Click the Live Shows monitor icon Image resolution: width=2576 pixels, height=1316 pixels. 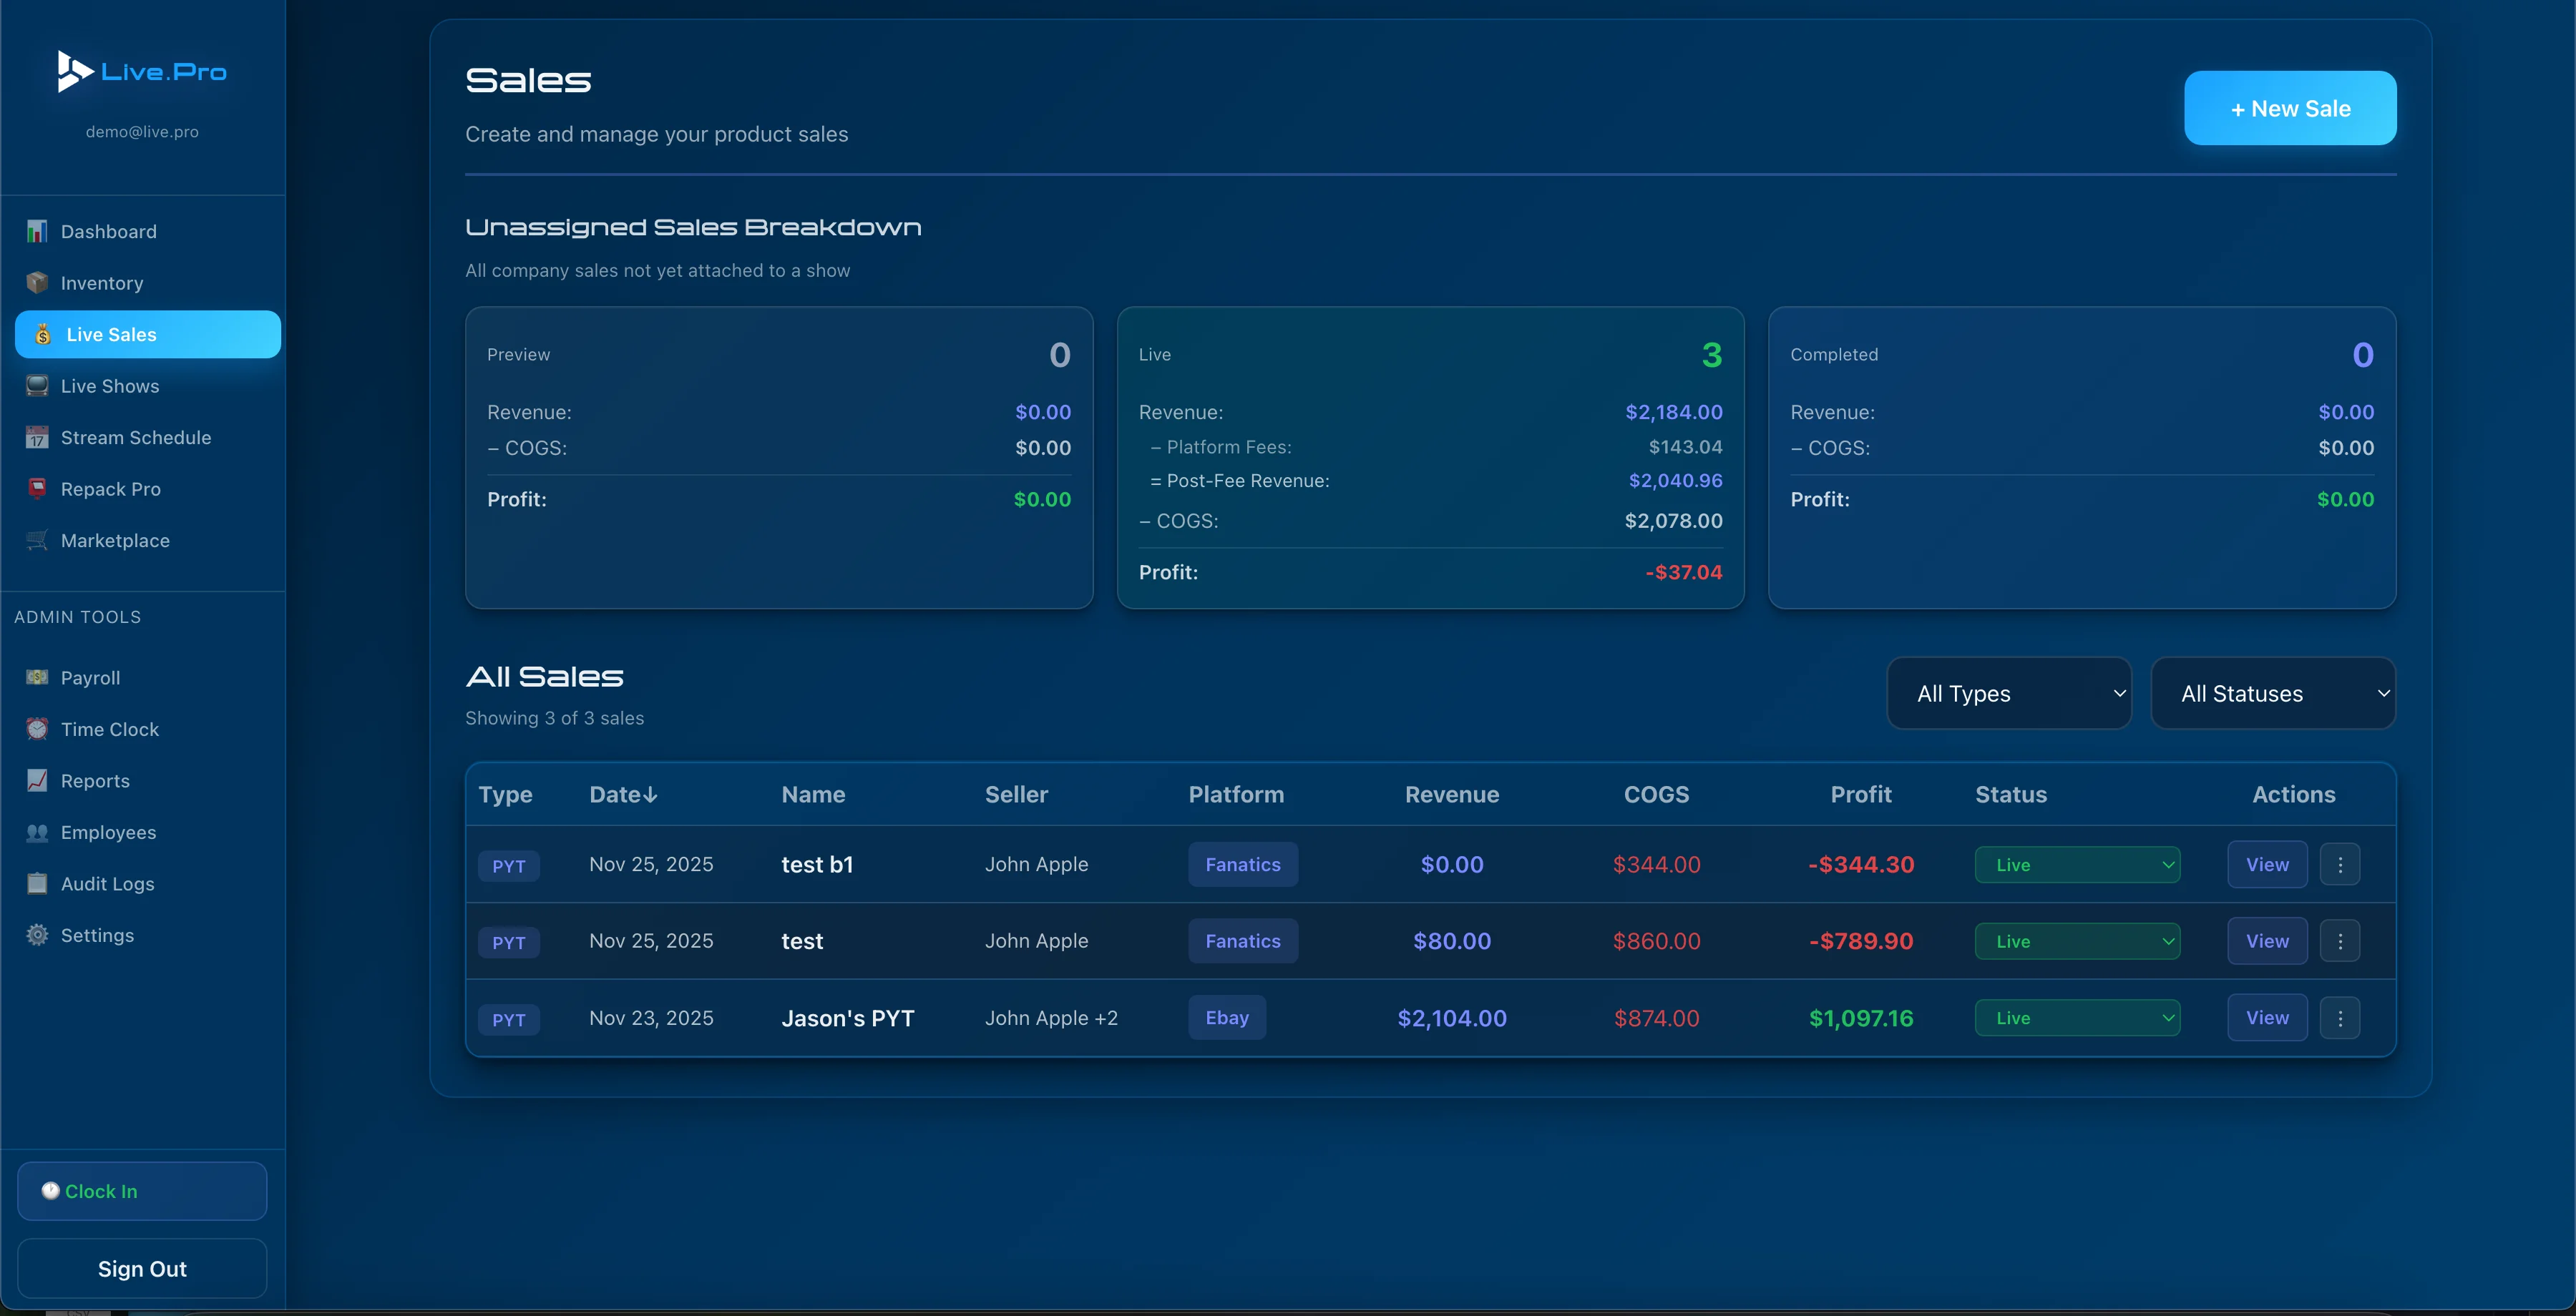(x=37, y=386)
